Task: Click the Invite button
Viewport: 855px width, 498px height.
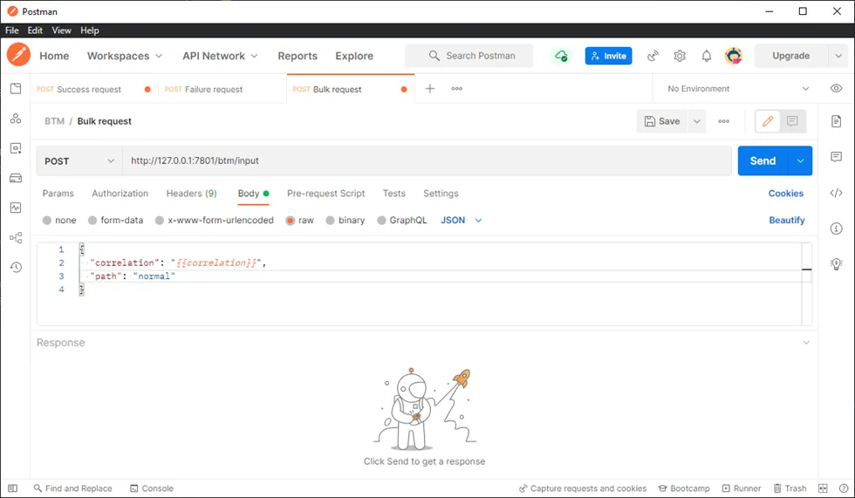Action: [x=609, y=56]
